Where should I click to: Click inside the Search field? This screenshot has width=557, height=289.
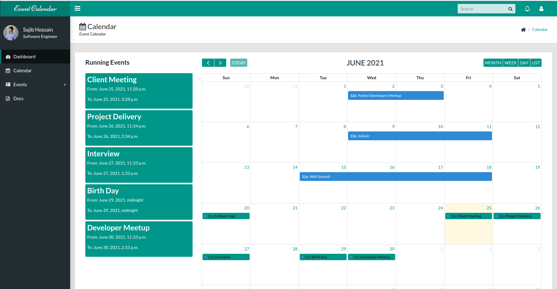click(480, 8)
